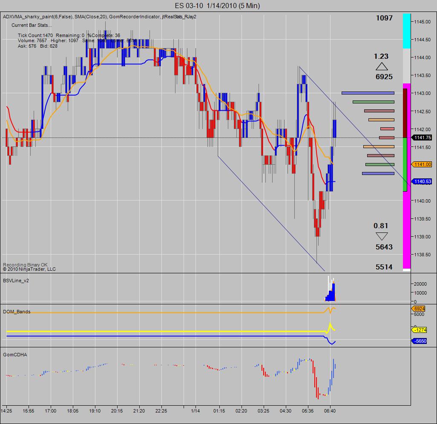
Task: Select the blue 1140.53 price marker
Action: point(422,182)
